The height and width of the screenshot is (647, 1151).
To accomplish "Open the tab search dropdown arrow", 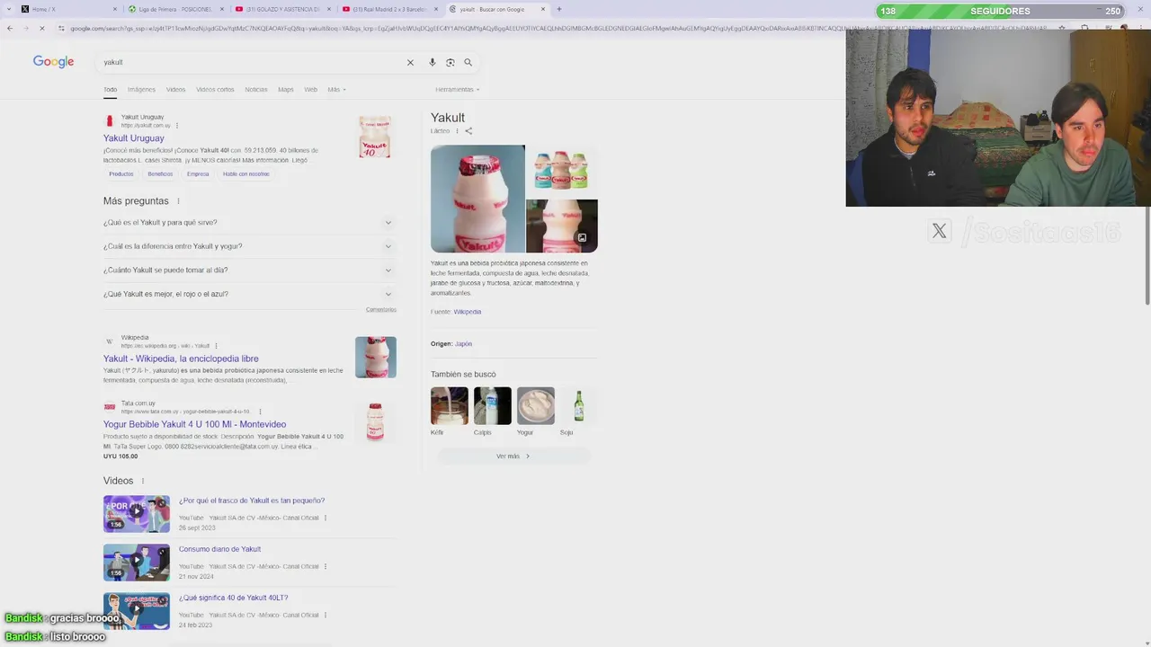I will click(8, 9).
